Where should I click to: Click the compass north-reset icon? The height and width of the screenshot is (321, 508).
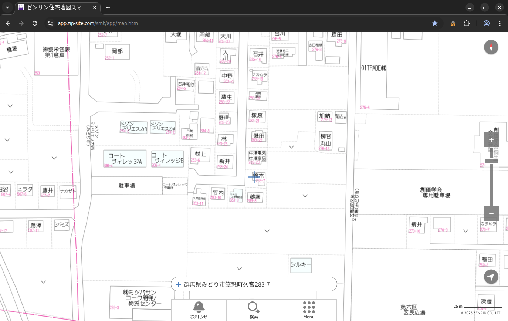(x=491, y=47)
